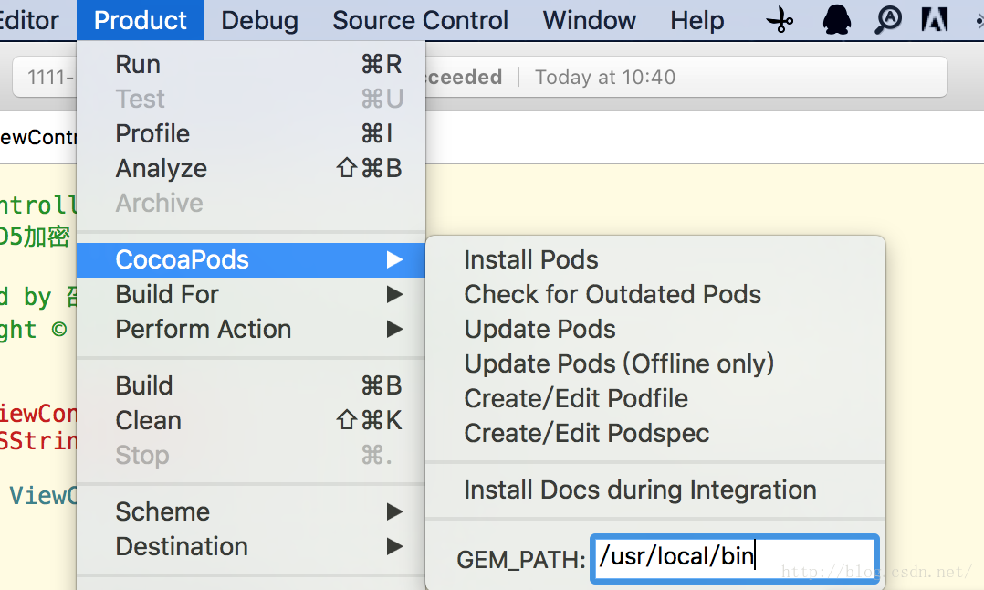The image size is (984, 590).
Task: Expand the CocoaPods submenu
Action: click(x=251, y=260)
